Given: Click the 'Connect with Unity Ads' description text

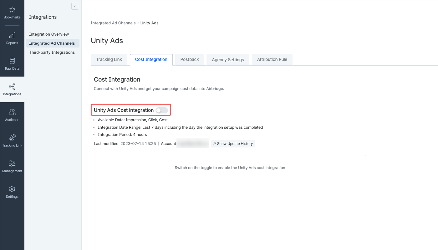Looking at the screenshot, I should 159,89.
